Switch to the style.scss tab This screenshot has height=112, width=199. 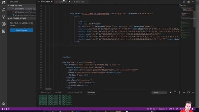(63, 2)
